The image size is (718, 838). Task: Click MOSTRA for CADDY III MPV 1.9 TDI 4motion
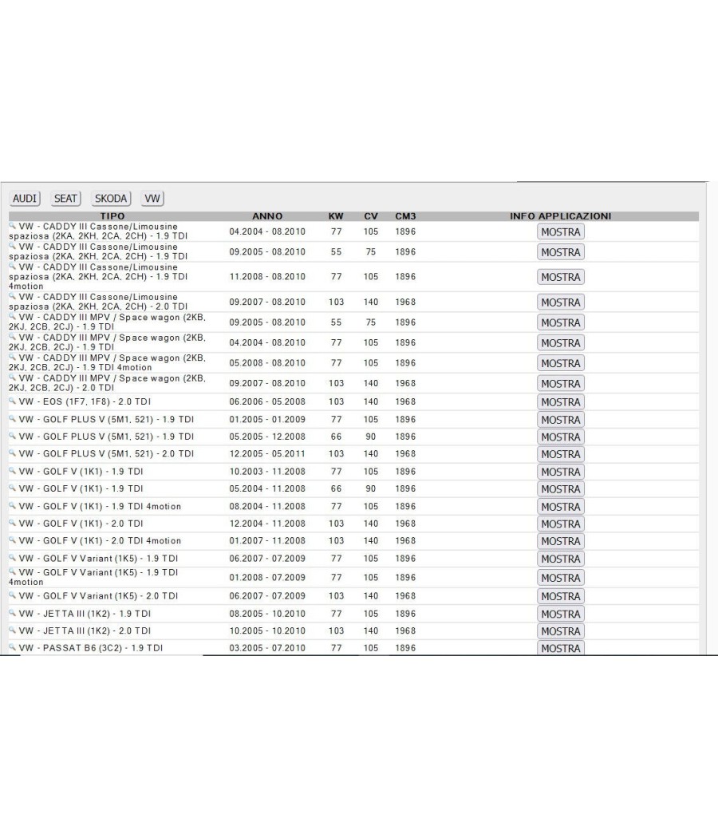click(x=560, y=363)
